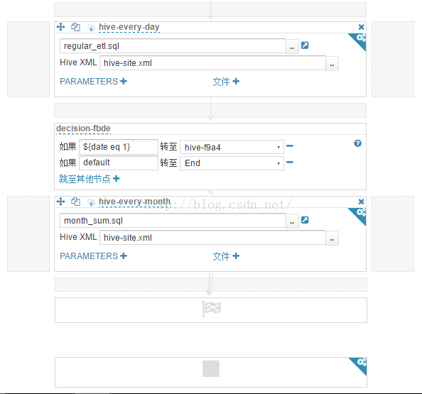Screen dimensions: 422x394
Task: Click the gray Kill square node icon
Action: coord(211,368)
